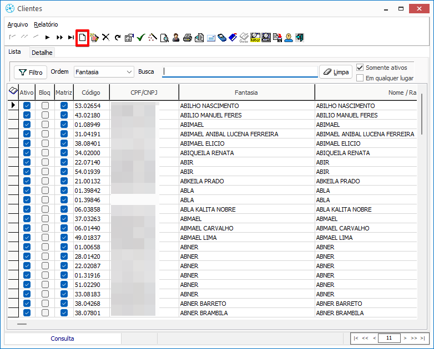Go to first page pager button
This screenshot has width=434, height=349.
point(356,338)
